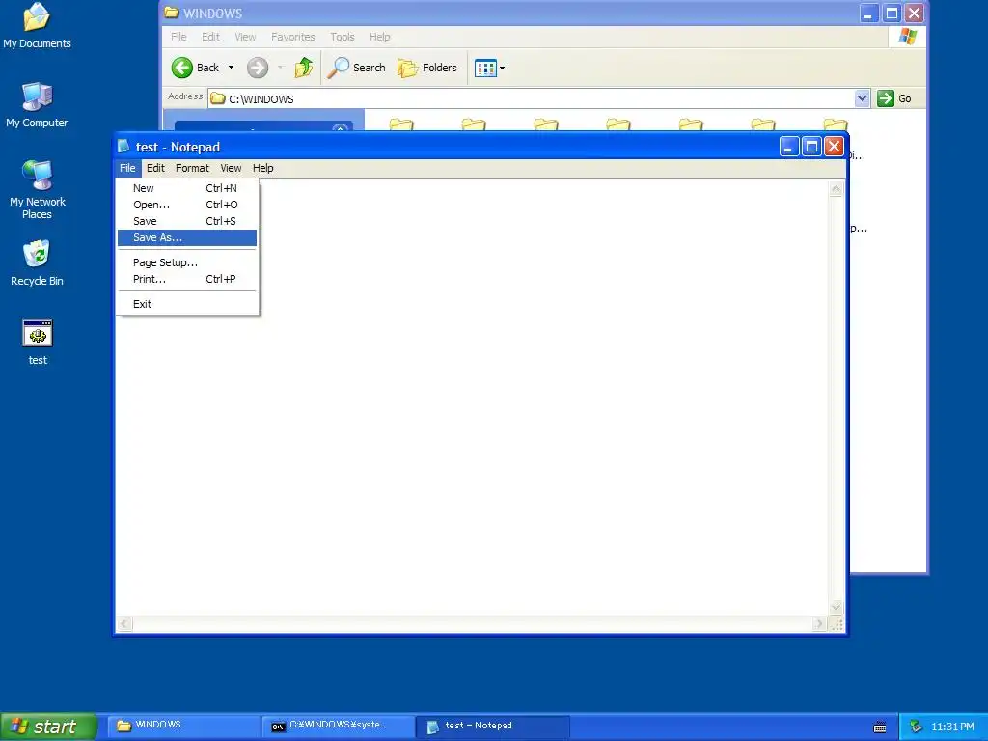Open the Edit menu in WINDOWS explorer
The image size is (988, 741).
coord(210,37)
